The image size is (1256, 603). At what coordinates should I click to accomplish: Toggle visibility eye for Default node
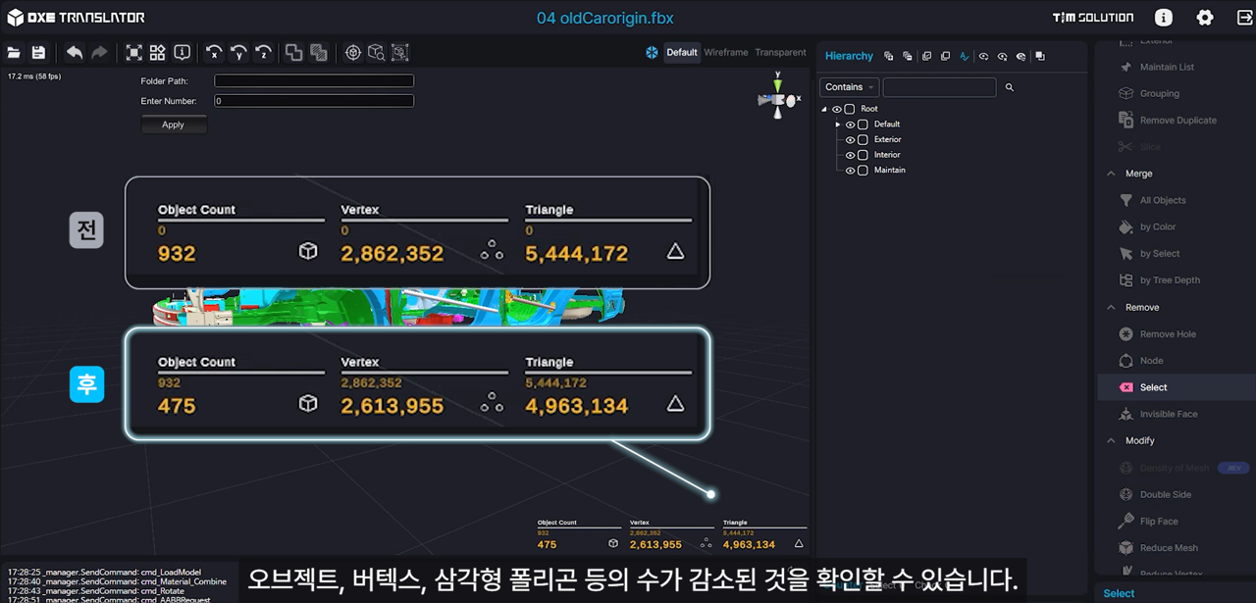coord(851,125)
